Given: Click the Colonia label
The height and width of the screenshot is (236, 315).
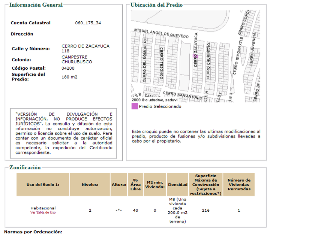Looking at the screenshot, I should 21,60.
